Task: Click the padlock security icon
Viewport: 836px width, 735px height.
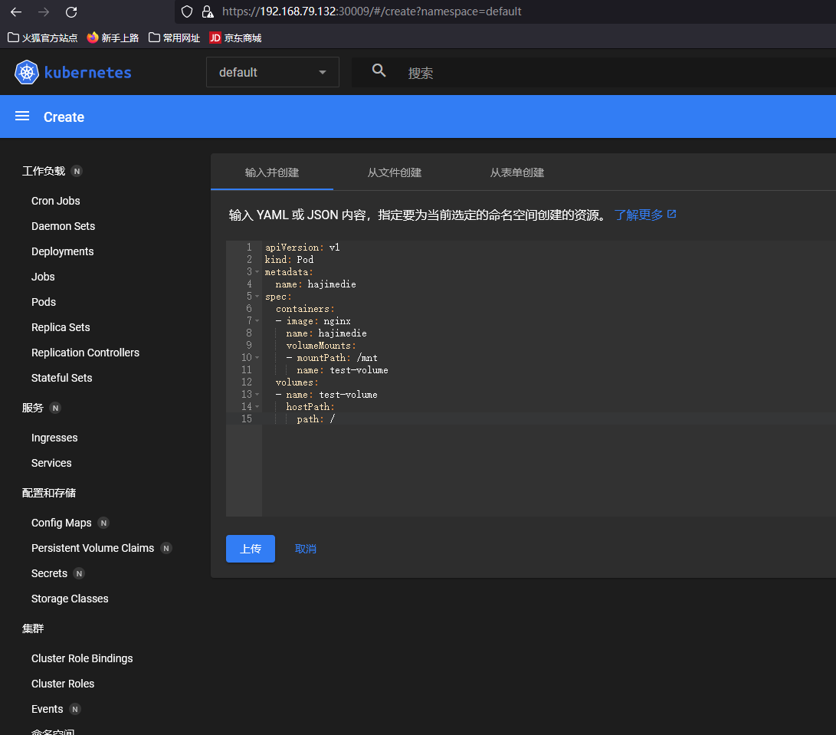Action: coord(207,11)
